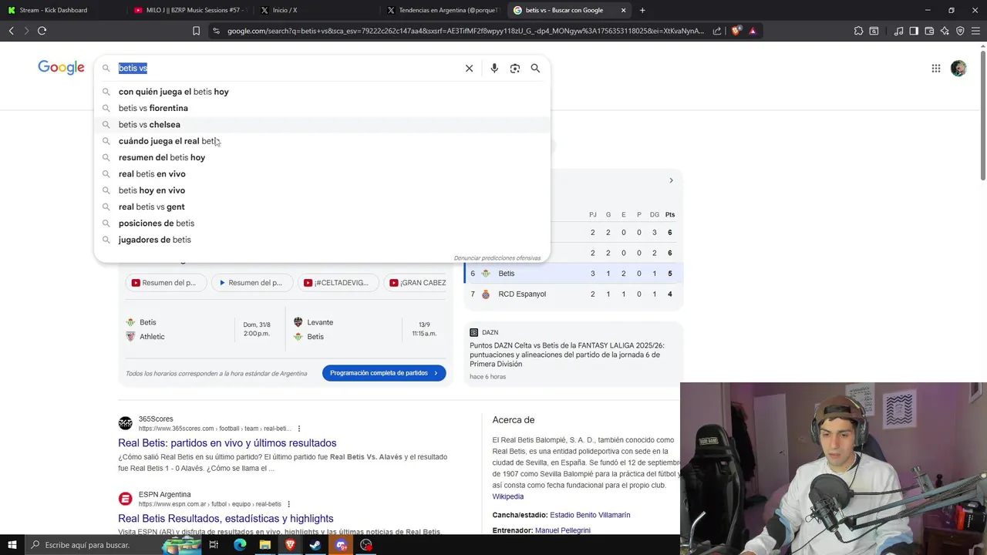Select suggestion "betis vs fiorentina"

pyautogui.click(x=322, y=108)
